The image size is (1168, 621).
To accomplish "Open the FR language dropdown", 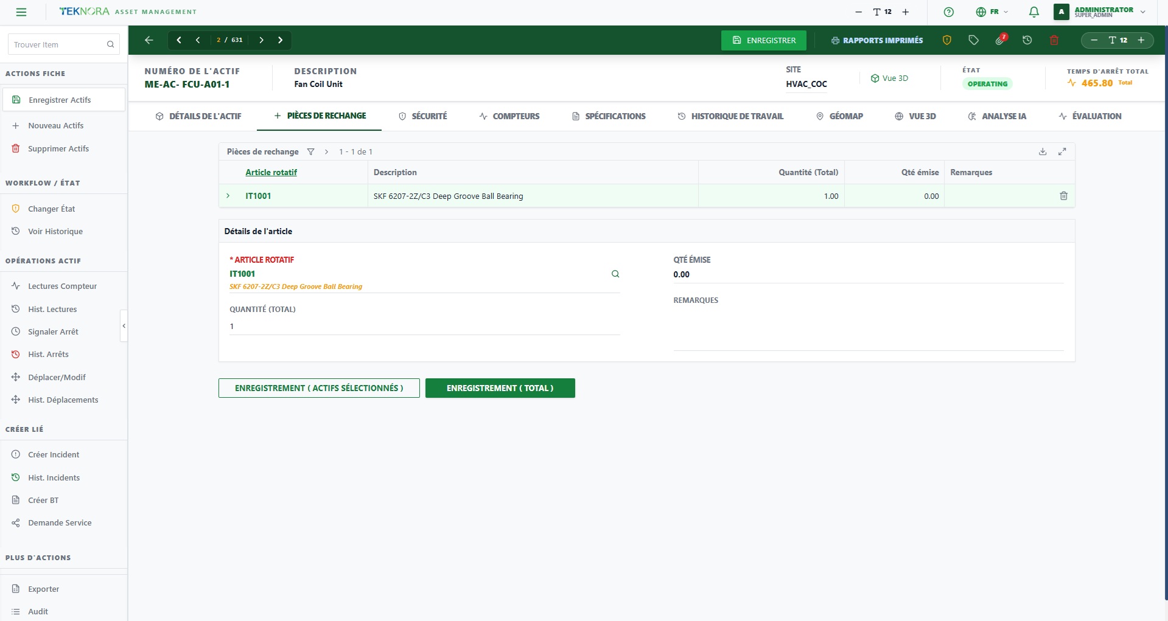I will [x=992, y=12].
